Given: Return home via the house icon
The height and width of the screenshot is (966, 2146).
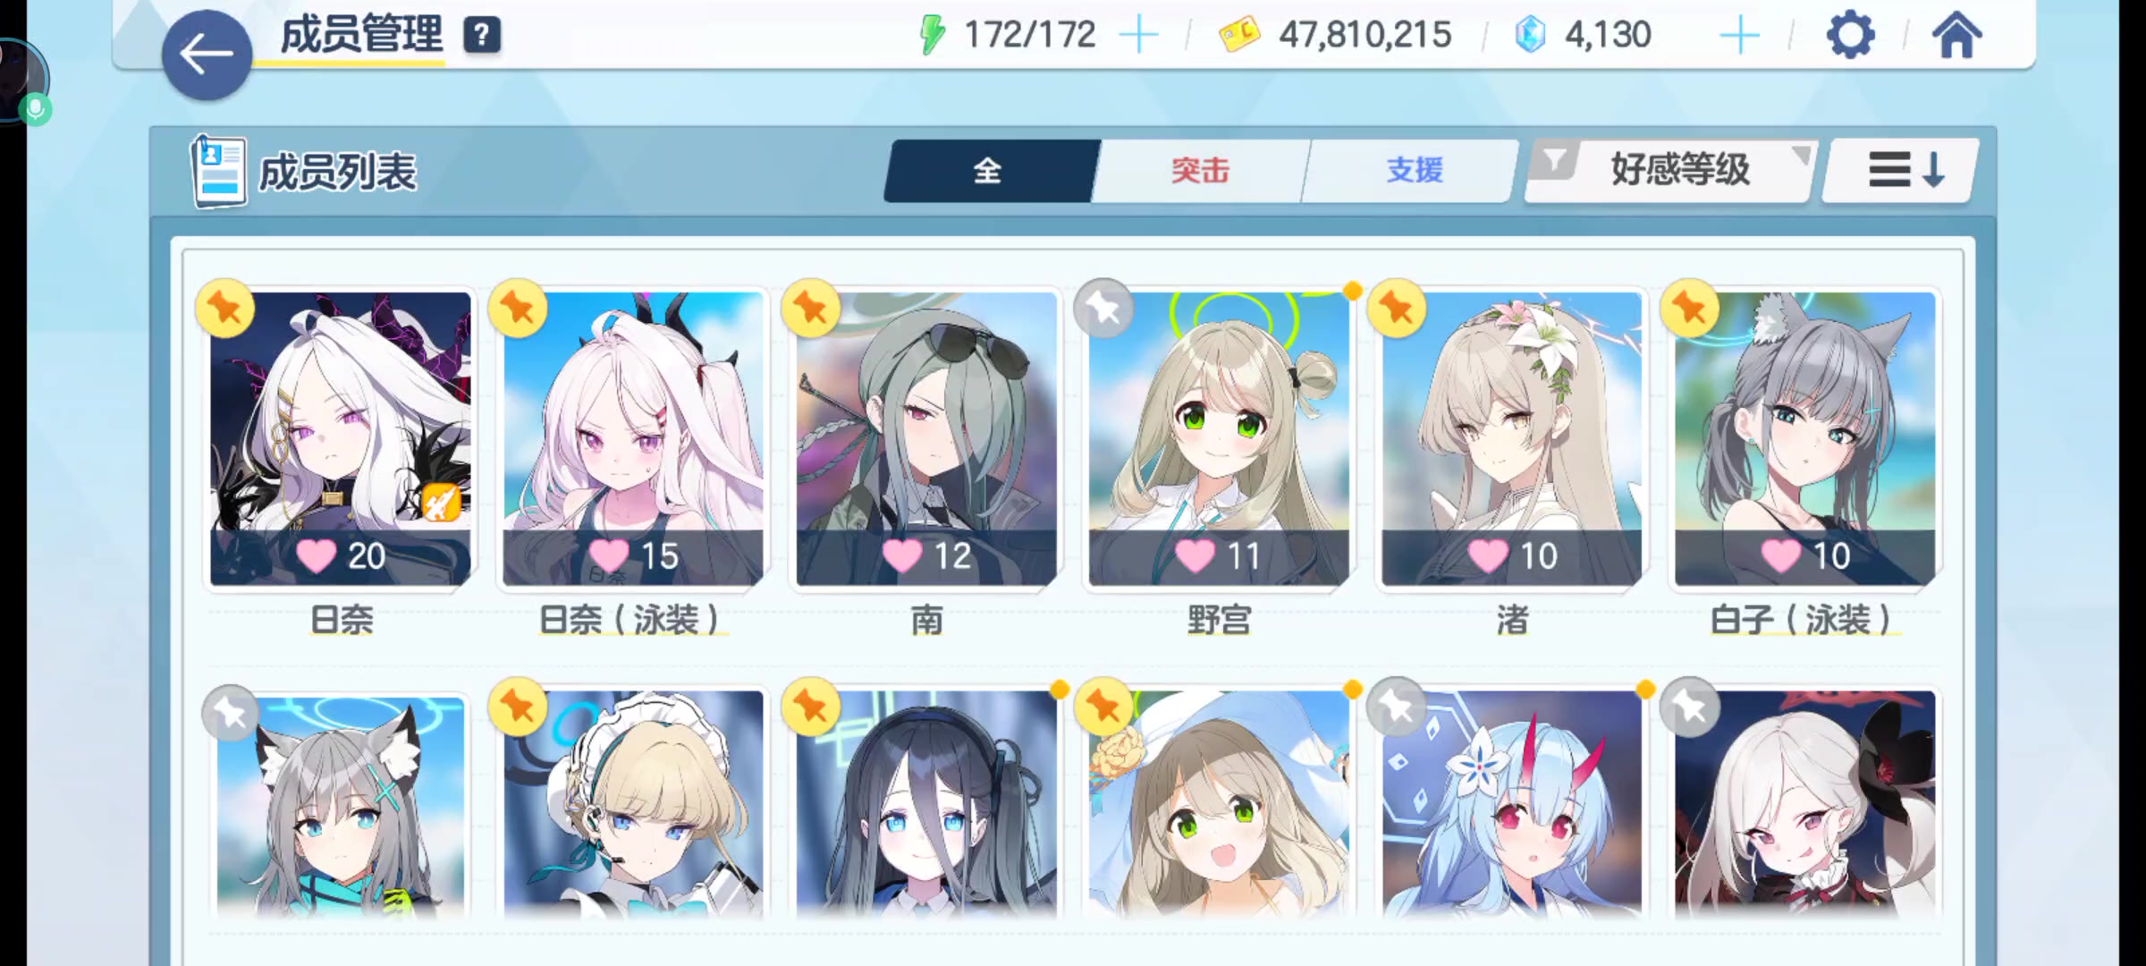Looking at the screenshot, I should (x=1956, y=36).
